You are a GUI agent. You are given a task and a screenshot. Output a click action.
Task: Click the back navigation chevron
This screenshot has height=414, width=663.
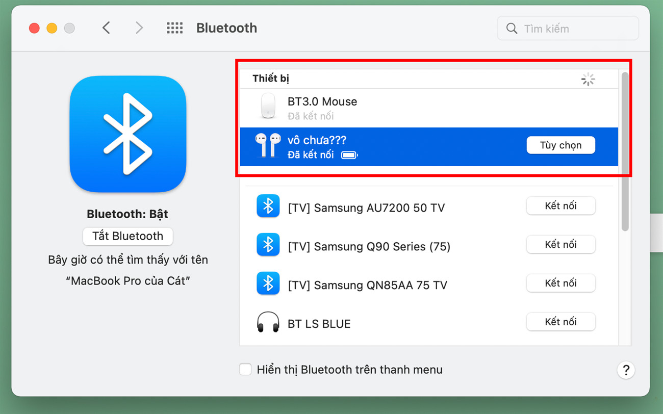pyautogui.click(x=106, y=28)
